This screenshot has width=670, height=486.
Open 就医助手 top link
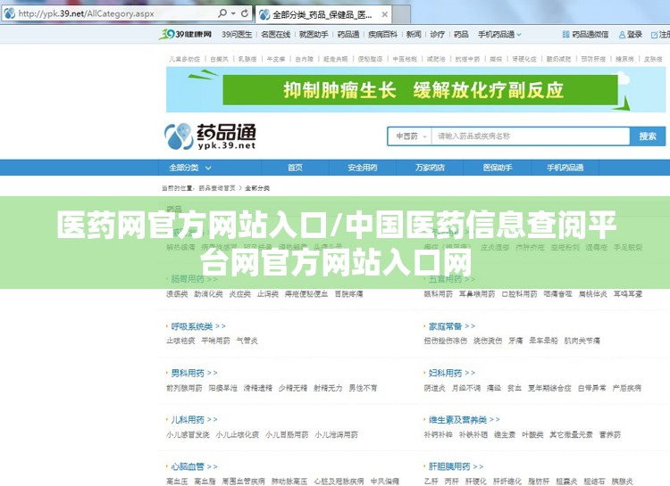314,34
